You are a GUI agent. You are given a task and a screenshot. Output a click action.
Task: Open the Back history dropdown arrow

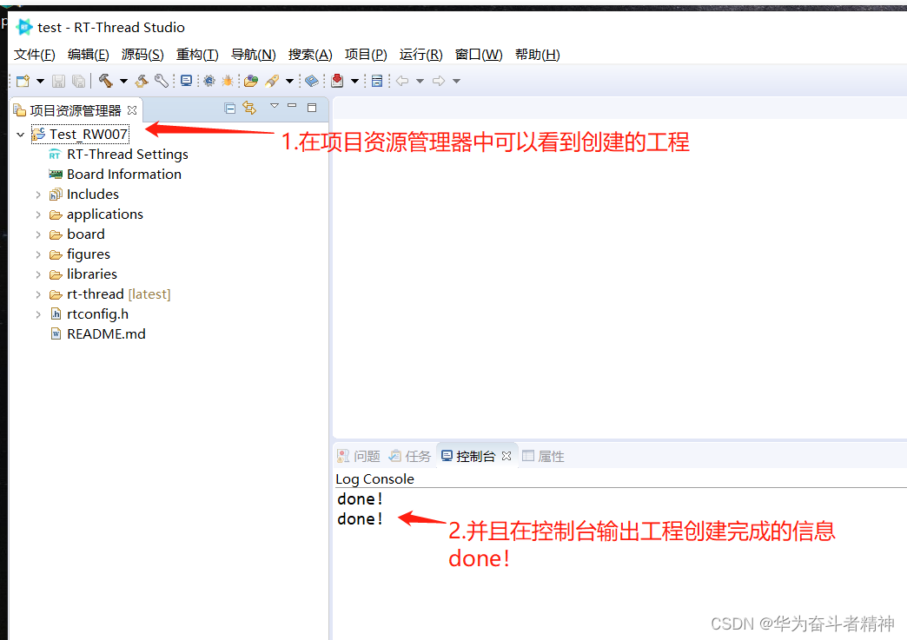420,81
